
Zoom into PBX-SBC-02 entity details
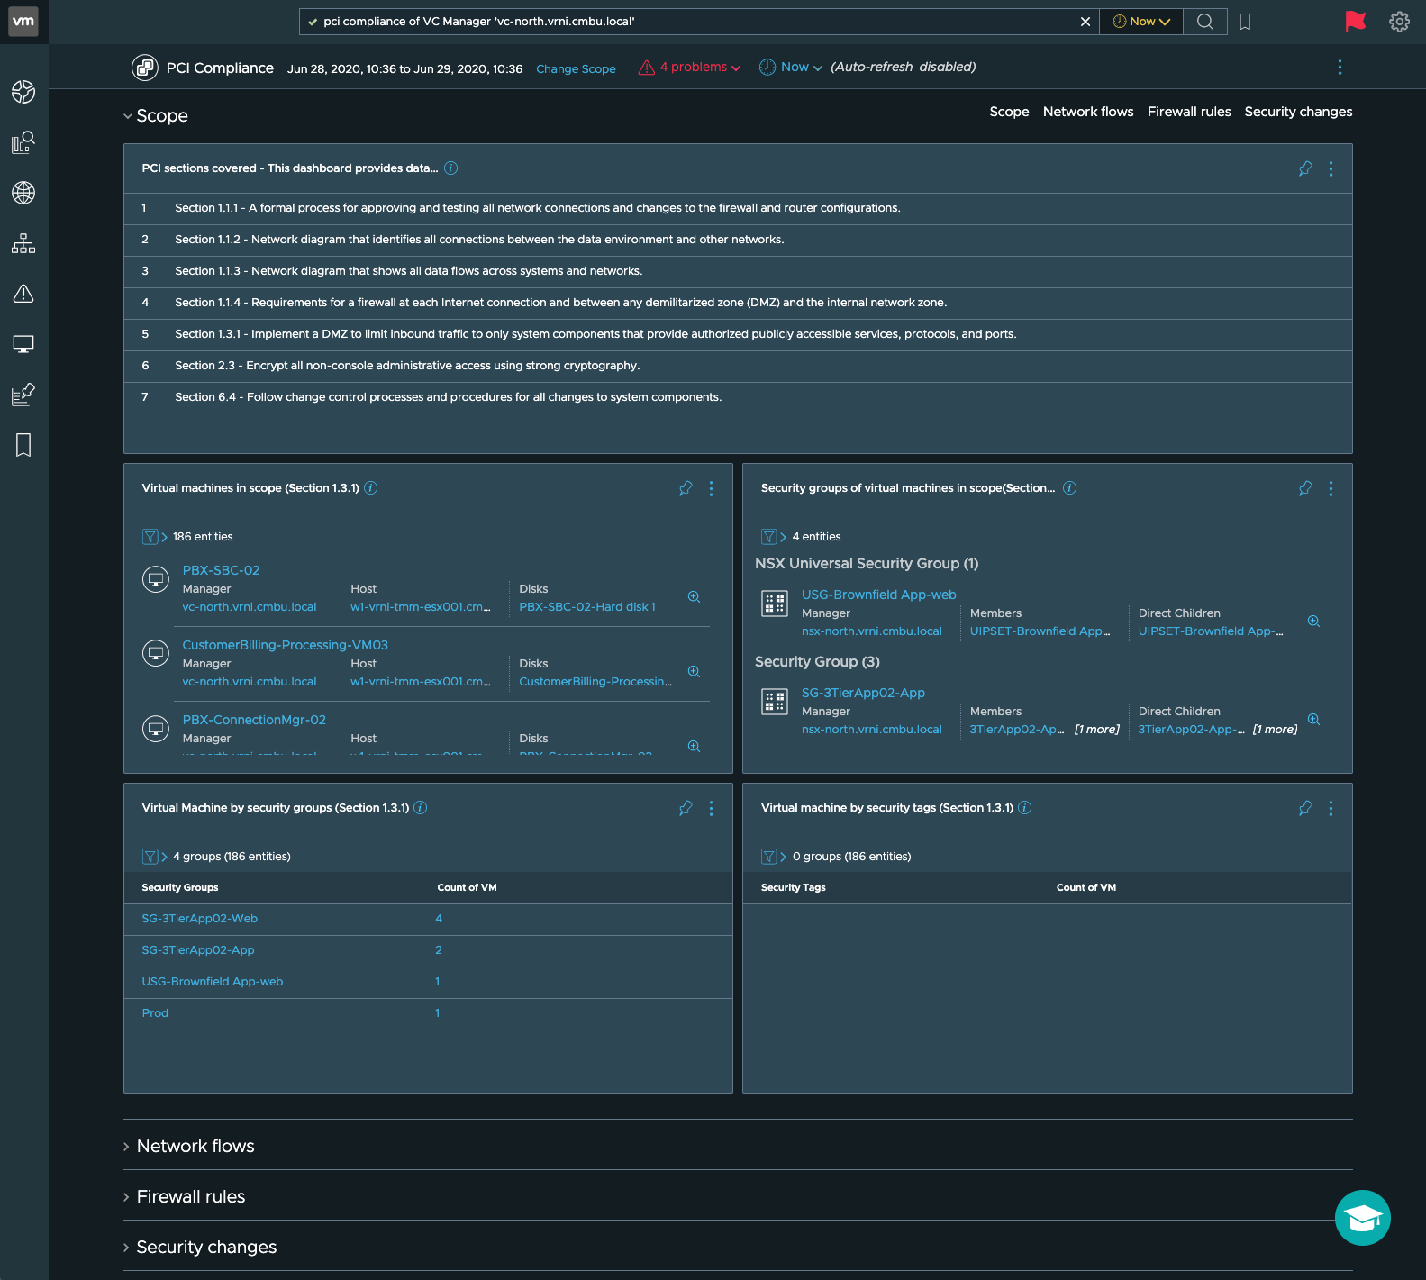click(x=694, y=597)
